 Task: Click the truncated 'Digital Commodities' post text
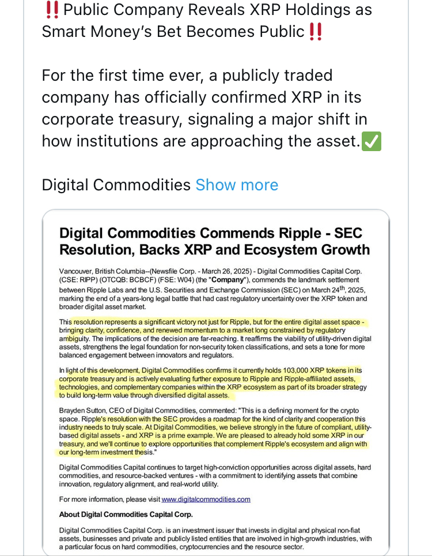(116, 185)
